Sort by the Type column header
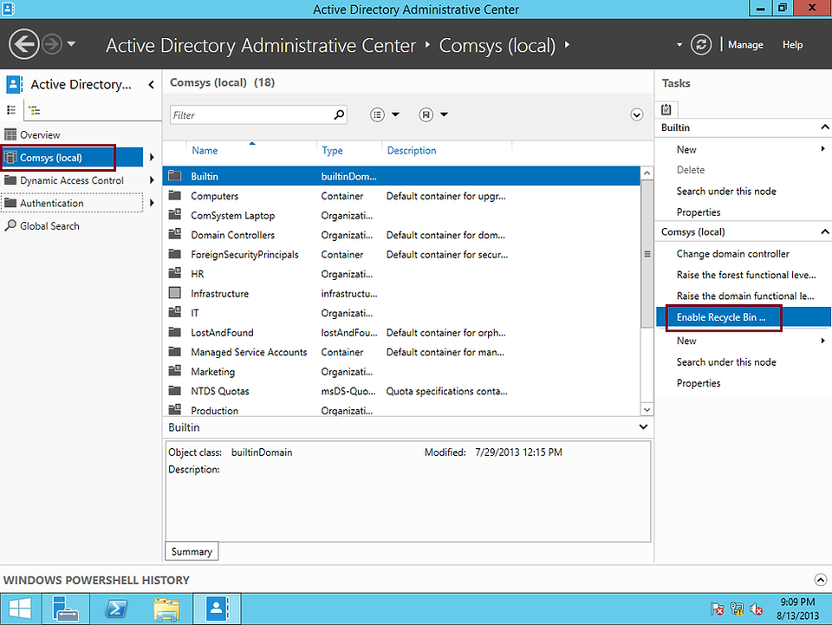Viewport: 832px width, 625px height. 332,151
